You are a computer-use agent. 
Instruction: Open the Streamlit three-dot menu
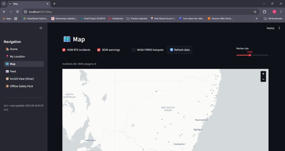coord(279,28)
